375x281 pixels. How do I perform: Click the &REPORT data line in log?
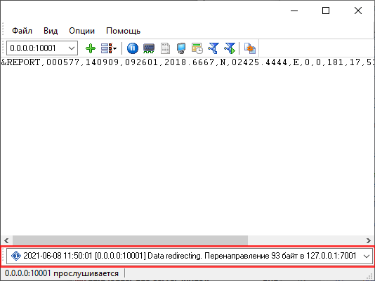187,62
